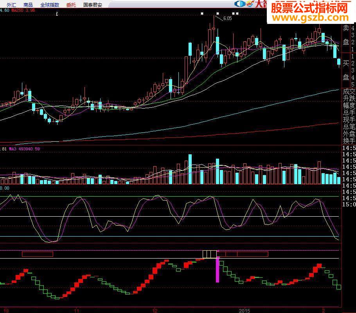This screenshot has height=313, width=356.
Task: Click the E event marker above the chart
Action: 57,14
